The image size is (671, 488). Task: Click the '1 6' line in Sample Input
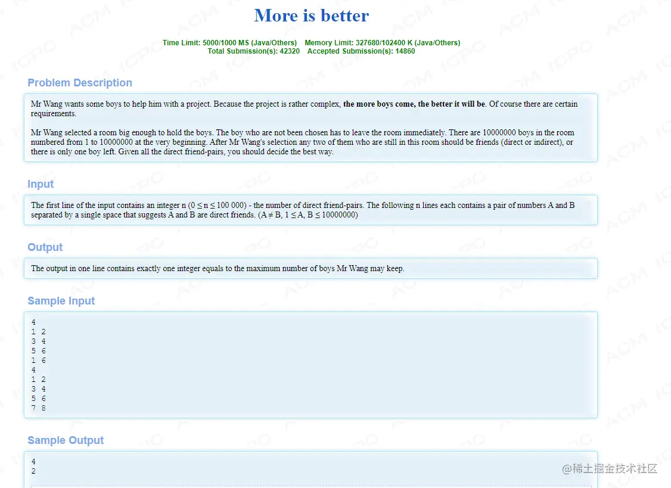[x=38, y=360]
